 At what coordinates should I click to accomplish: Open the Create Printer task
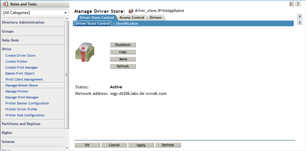(16, 61)
